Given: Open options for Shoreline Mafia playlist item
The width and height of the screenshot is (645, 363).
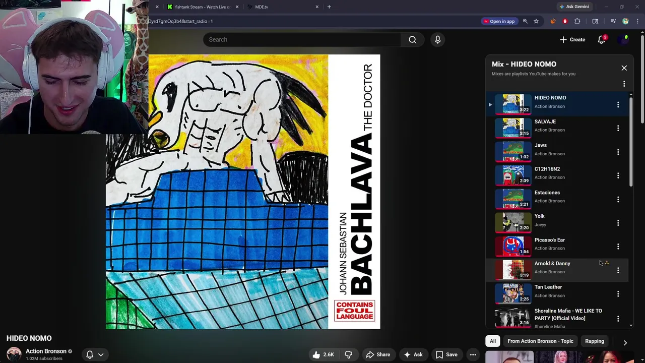Looking at the screenshot, I should (618, 318).
